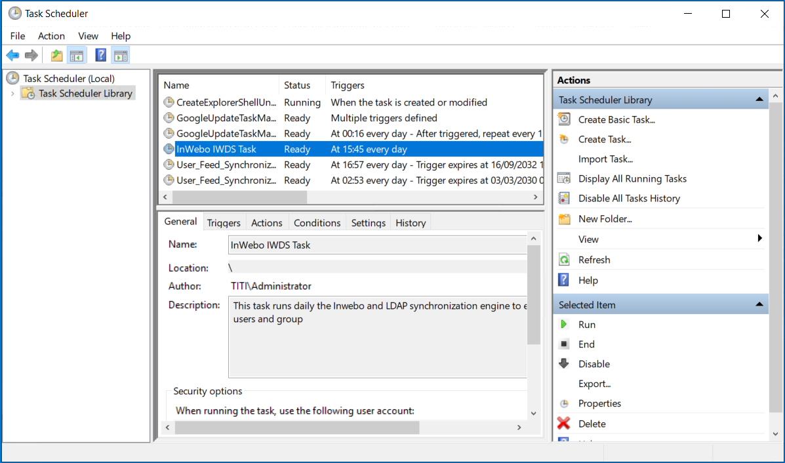Click Disable All Tasks History
This screenshot has width=785, height=463.
point(628,198)
